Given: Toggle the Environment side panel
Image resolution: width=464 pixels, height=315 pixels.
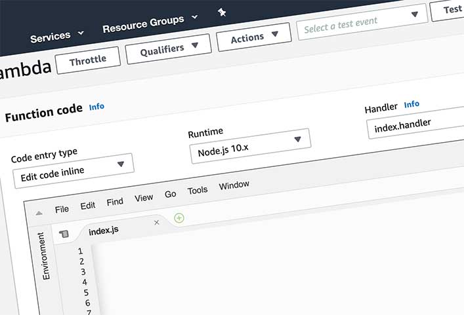Looking at the screenshot, I should (x=44, y=256).
